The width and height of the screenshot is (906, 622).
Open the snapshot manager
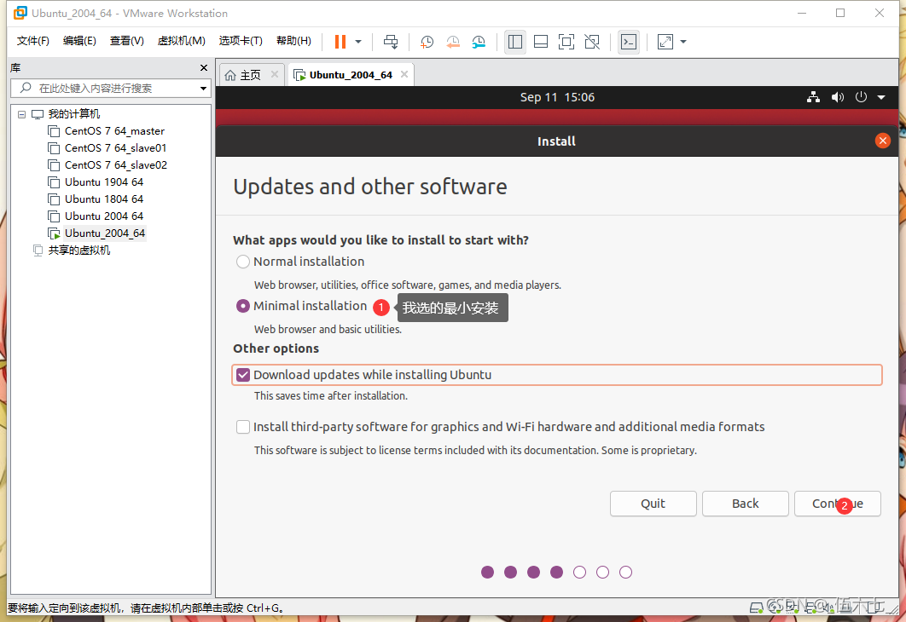point(479,42)
